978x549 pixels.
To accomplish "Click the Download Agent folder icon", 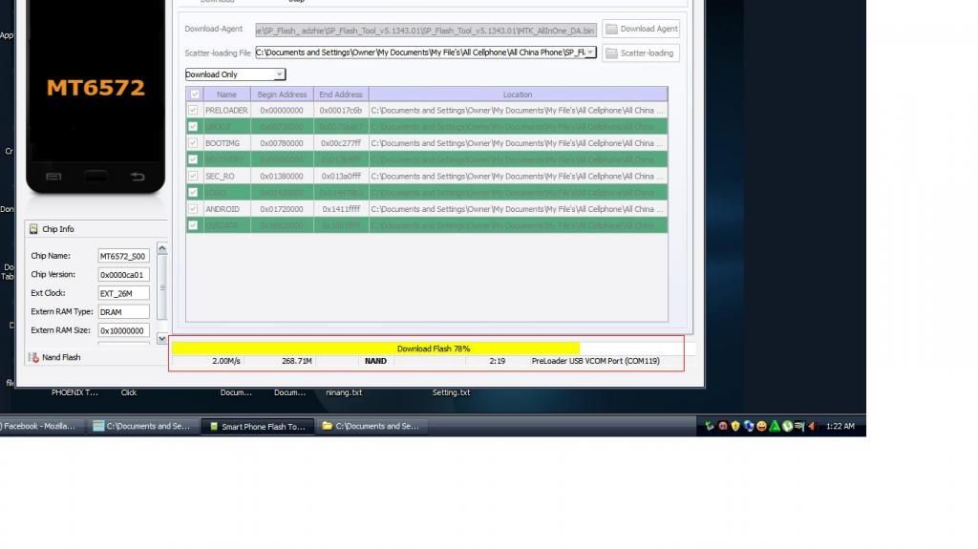I will 611,30.
